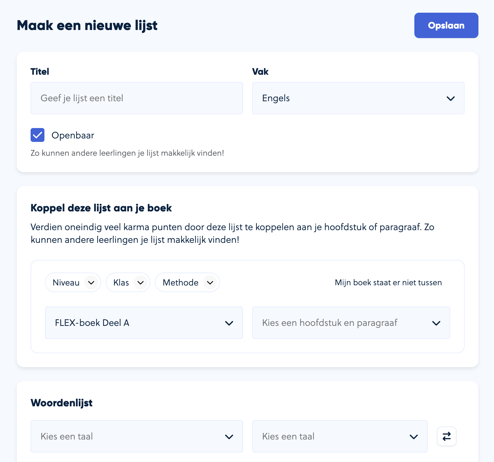Click the chevron beside FLEX-boek Deel A
Screen dimensions: 494x462
click(x=229, y=323)
